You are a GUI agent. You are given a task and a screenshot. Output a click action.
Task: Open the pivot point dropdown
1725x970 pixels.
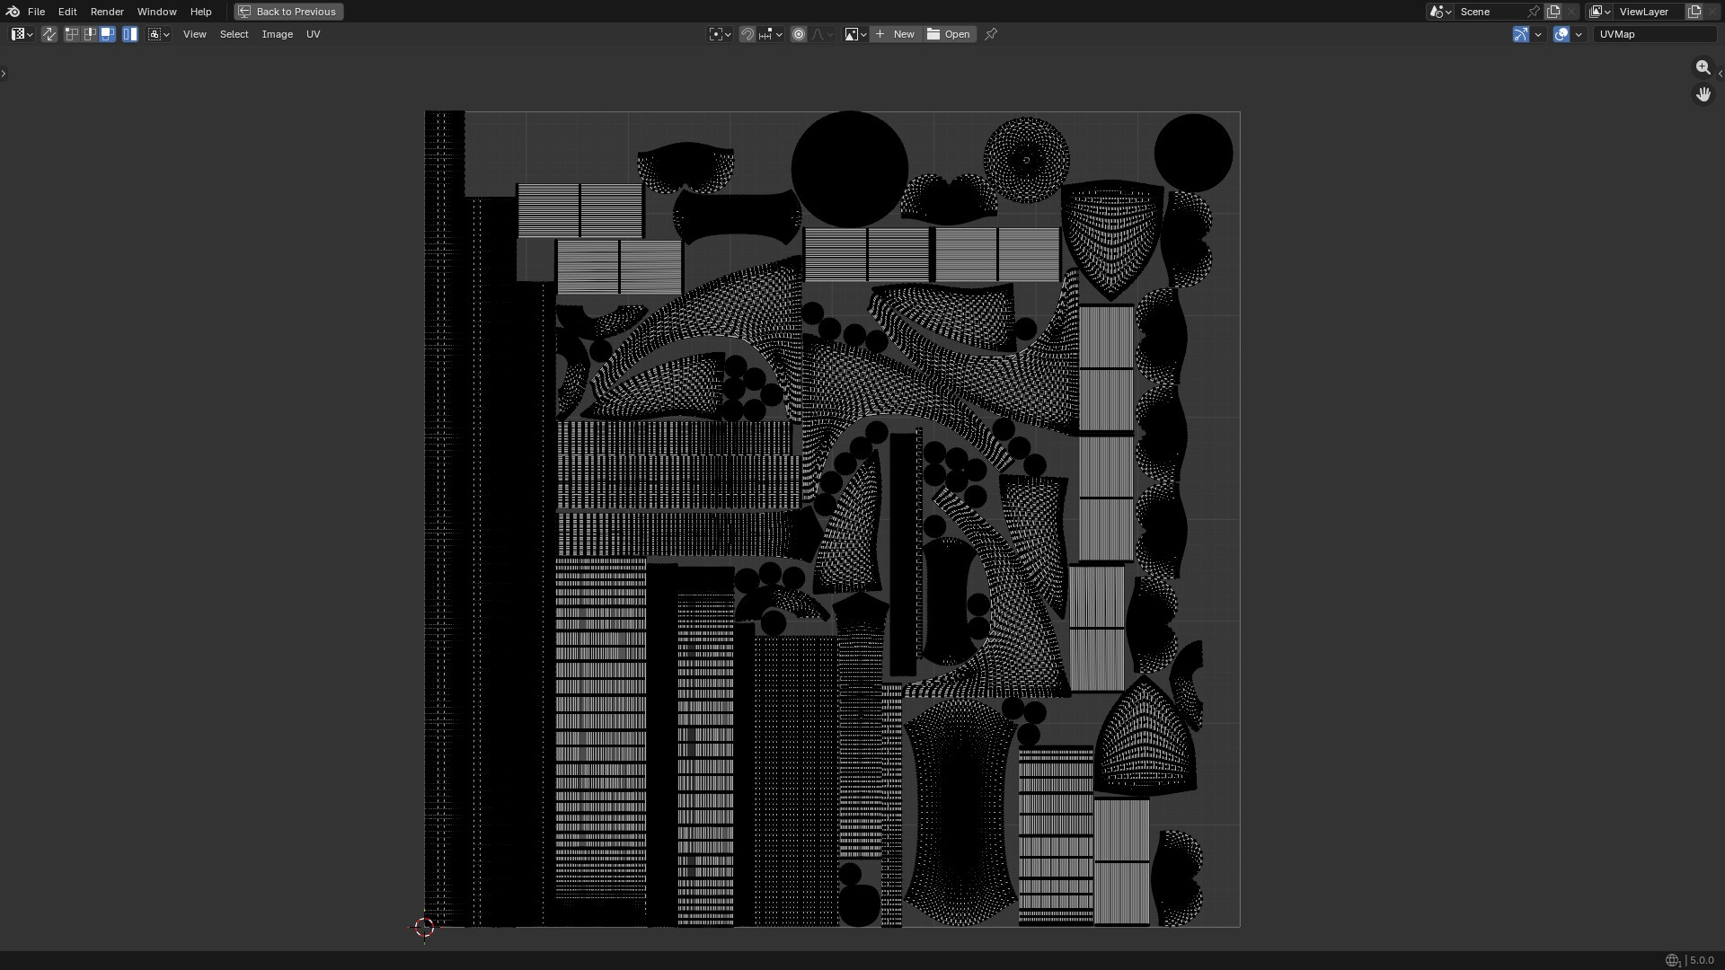(721, 34)
